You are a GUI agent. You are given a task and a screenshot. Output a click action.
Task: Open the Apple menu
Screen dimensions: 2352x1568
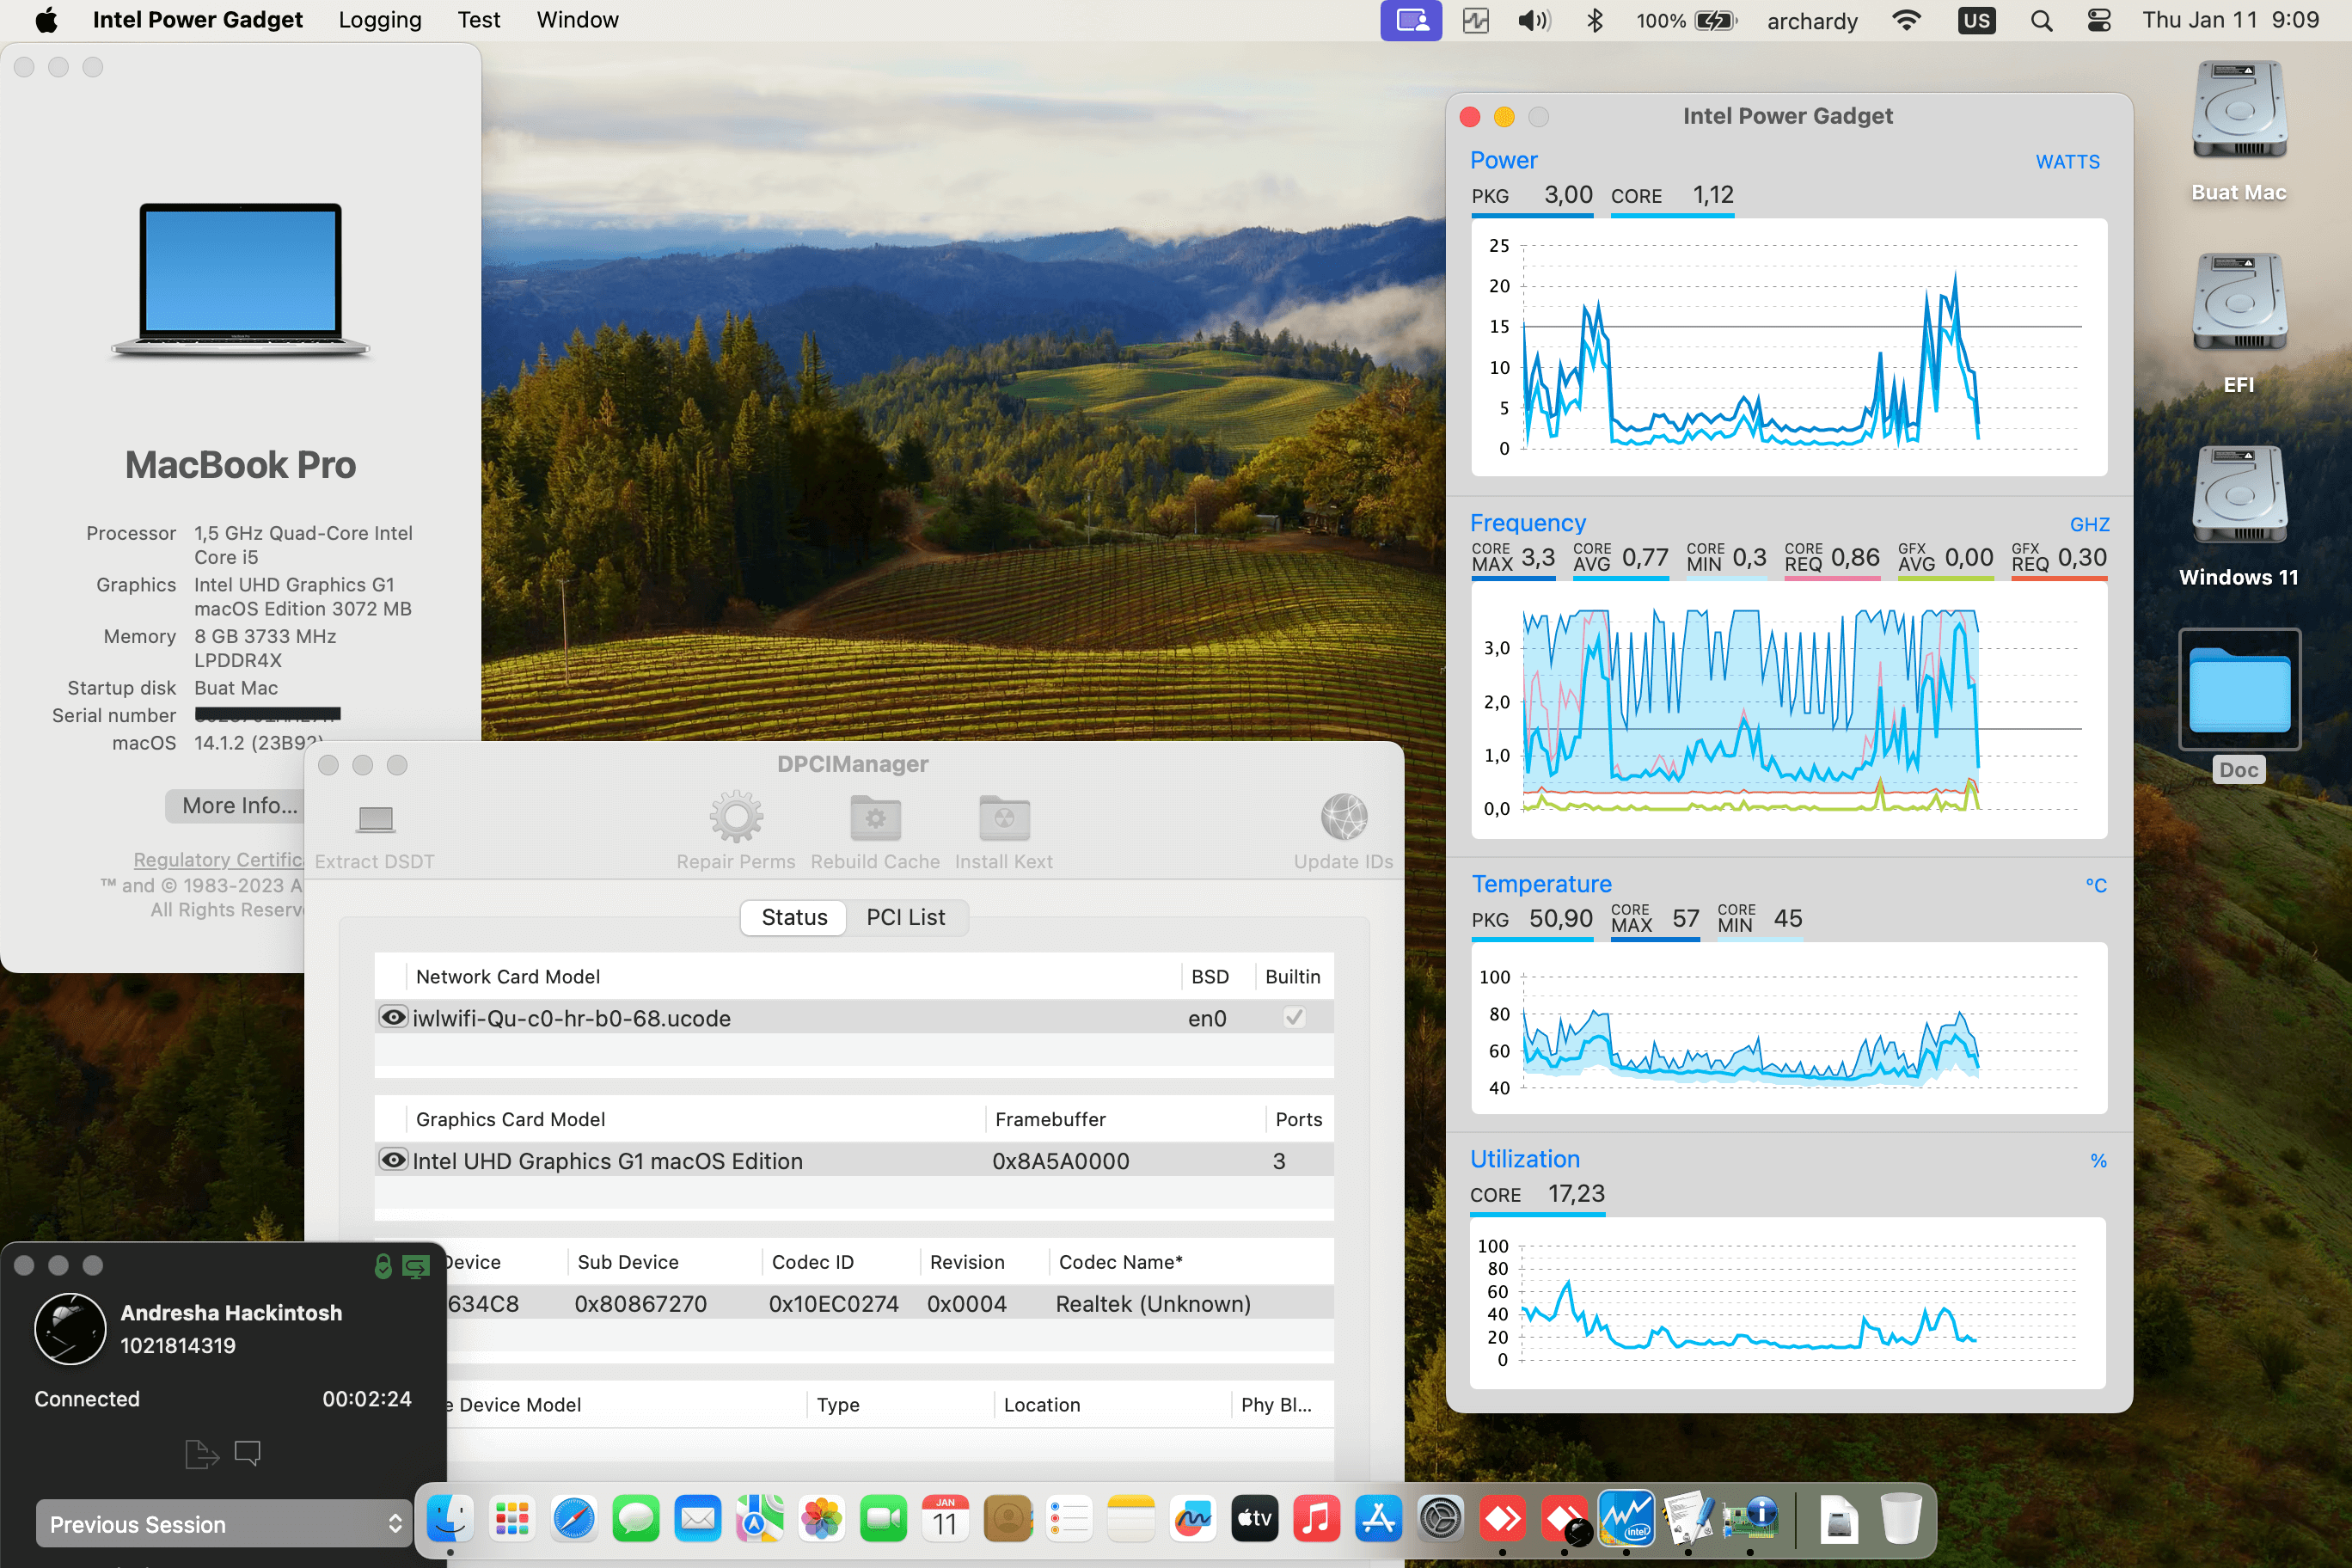tap(46, 21)
